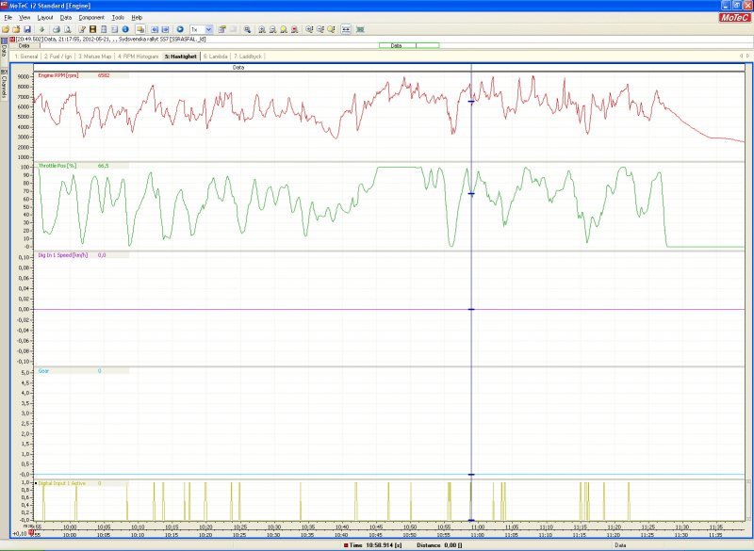The height and width of the screenshot is (551, 754).
Task: Click the Print icon in toolbar
Action: [x=56, y=29]
